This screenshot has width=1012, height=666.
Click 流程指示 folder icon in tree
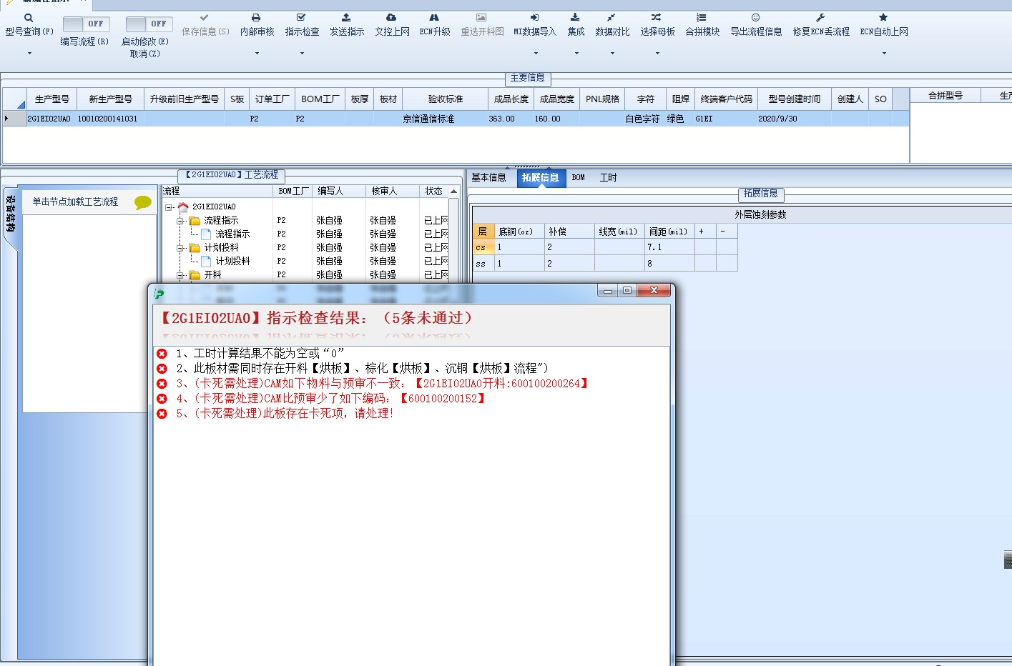point(195,221)
